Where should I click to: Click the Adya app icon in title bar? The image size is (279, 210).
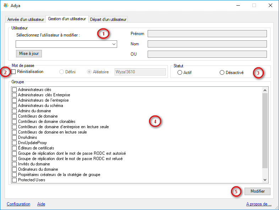click(6, 5)
